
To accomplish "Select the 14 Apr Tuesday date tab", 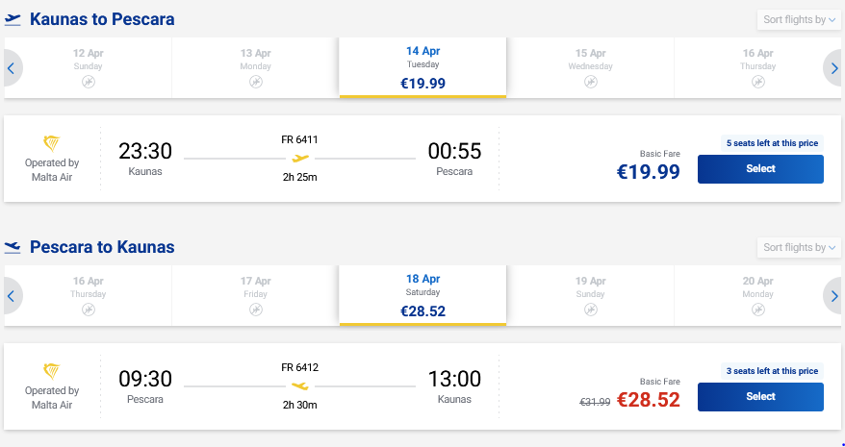I will tap(422, 67).
